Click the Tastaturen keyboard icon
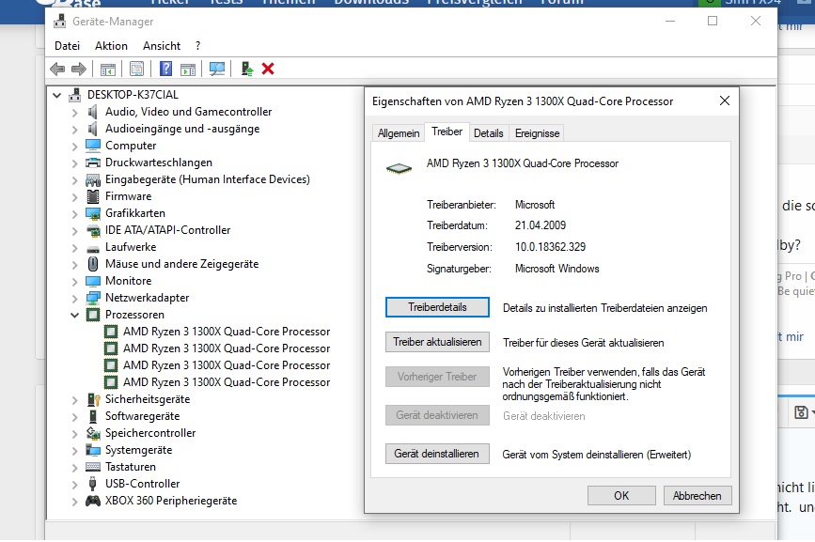This screenshot has height=542, width=815. [93, 467]
